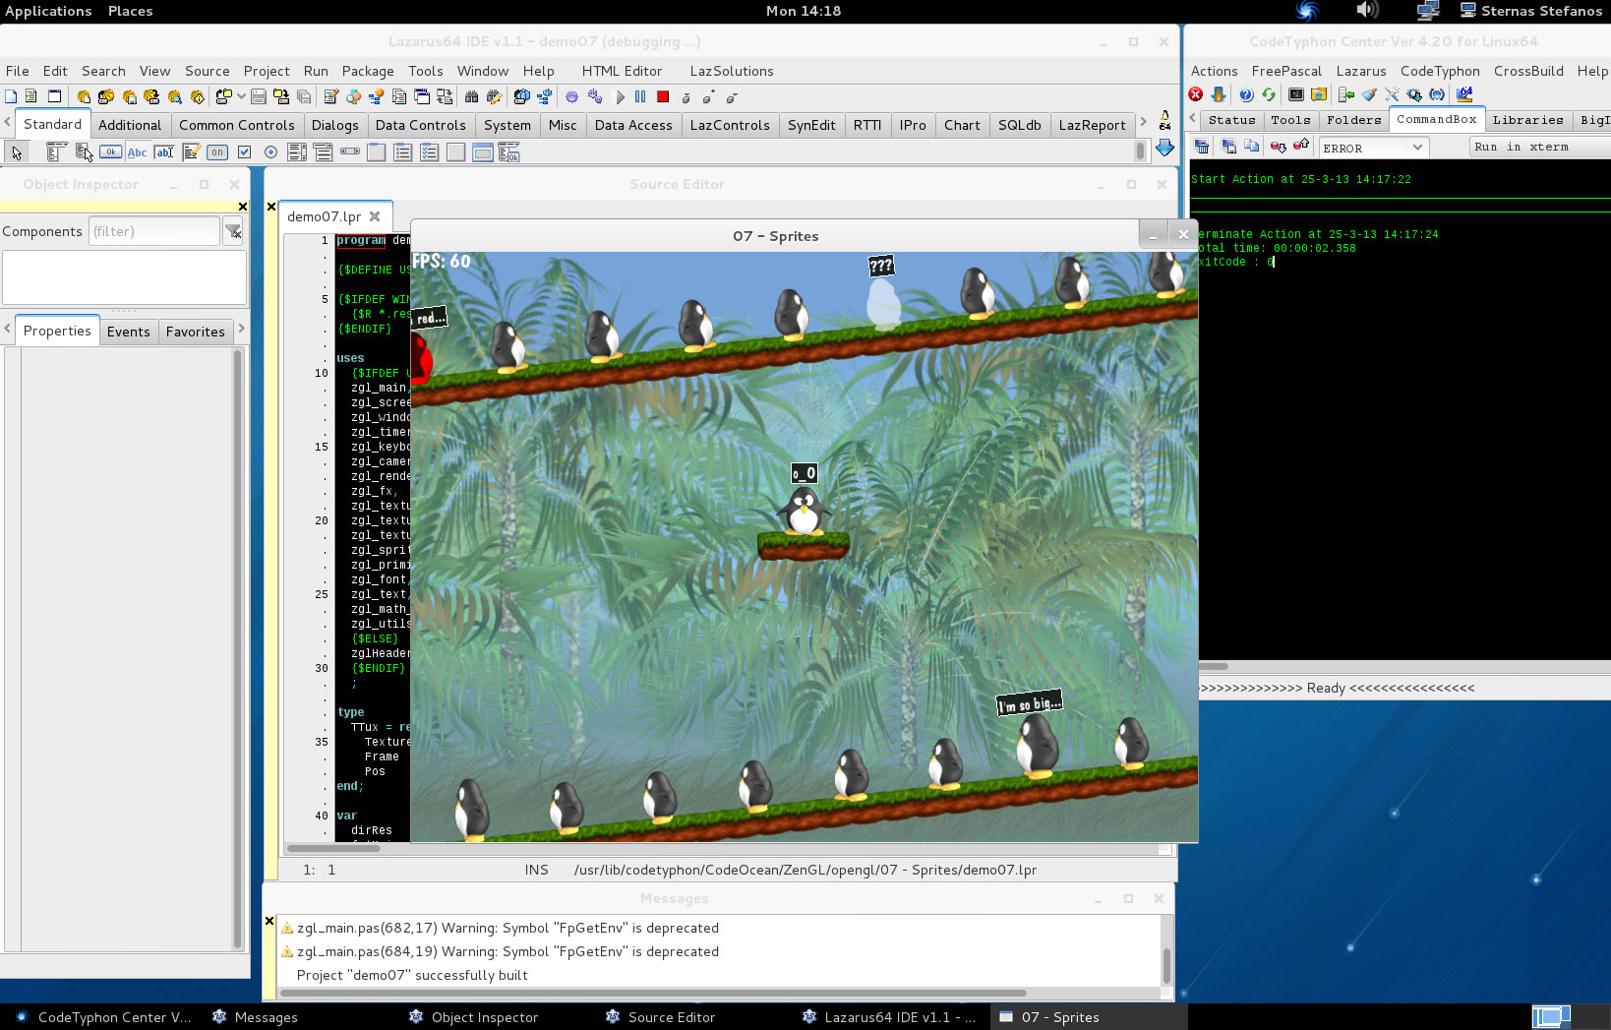The height and width of the screenshot is (1030, 1611).
Task: Stop debugging with the red square
Action: pyautogui.click(x=663, y=96)
